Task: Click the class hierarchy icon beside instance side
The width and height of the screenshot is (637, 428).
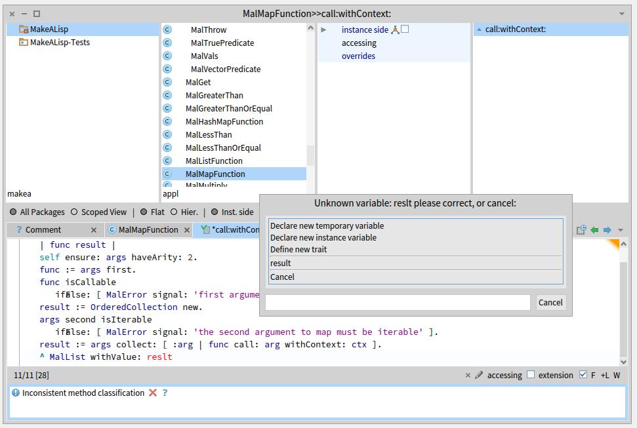Action: click(395, 29)
